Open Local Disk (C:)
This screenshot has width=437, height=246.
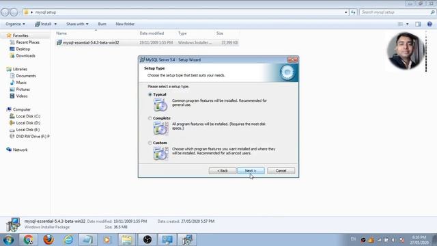click(28, 116)
